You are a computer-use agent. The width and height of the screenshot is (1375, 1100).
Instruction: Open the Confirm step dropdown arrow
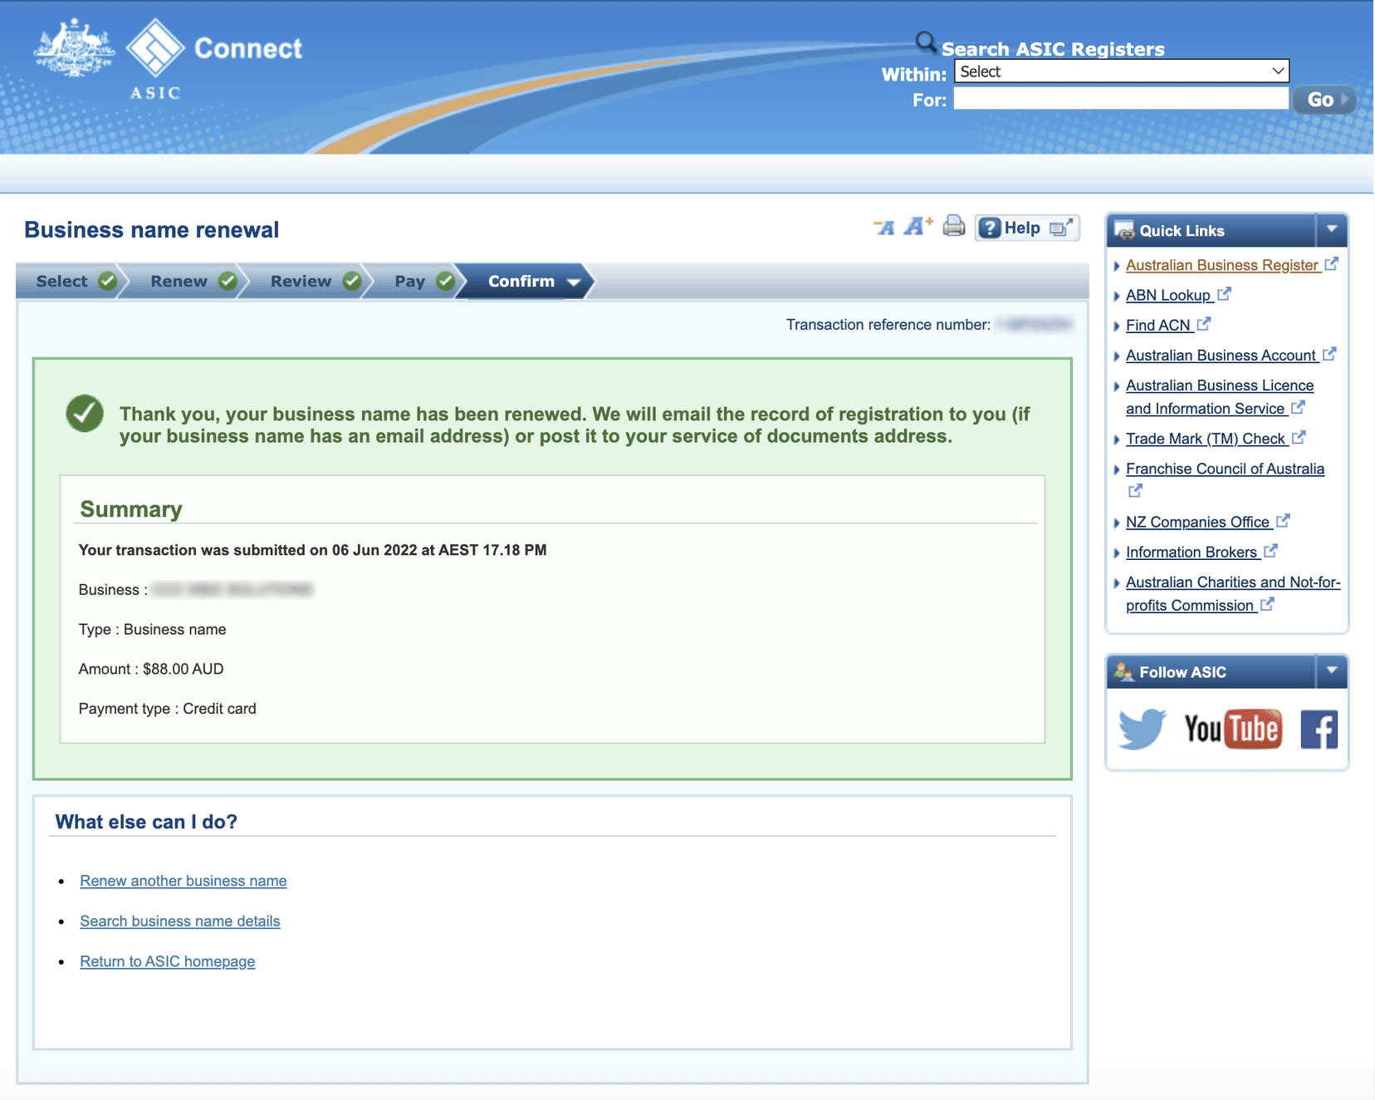pyautogui.click(x=574, y=282)
